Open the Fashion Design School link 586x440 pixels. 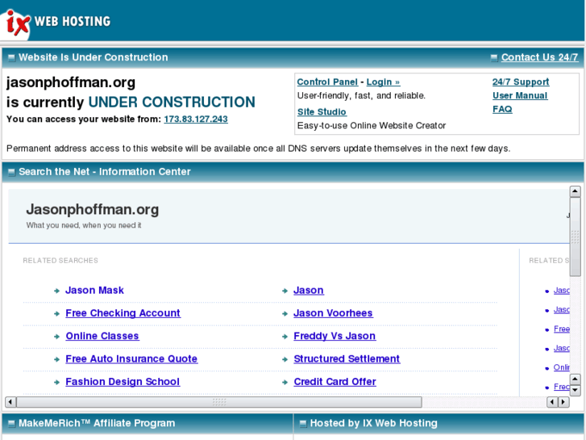[x=123, y=382]
